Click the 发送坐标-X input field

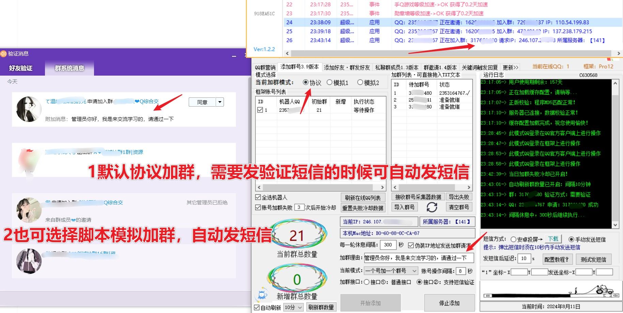583,272
